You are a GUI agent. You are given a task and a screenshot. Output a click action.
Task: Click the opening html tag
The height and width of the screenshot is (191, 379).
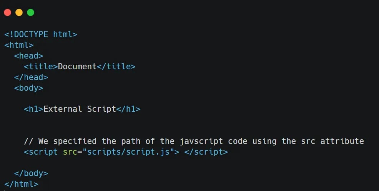[19, 45]
